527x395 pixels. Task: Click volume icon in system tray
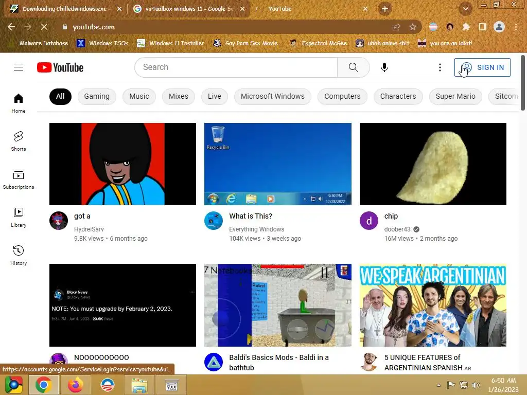point(476,385)
